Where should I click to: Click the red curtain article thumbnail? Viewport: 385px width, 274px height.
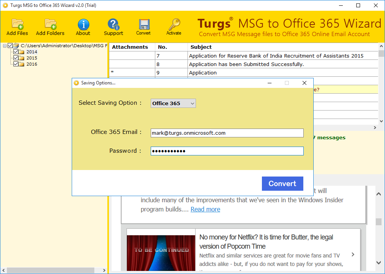pyautogui.click(x=161, y=253)
